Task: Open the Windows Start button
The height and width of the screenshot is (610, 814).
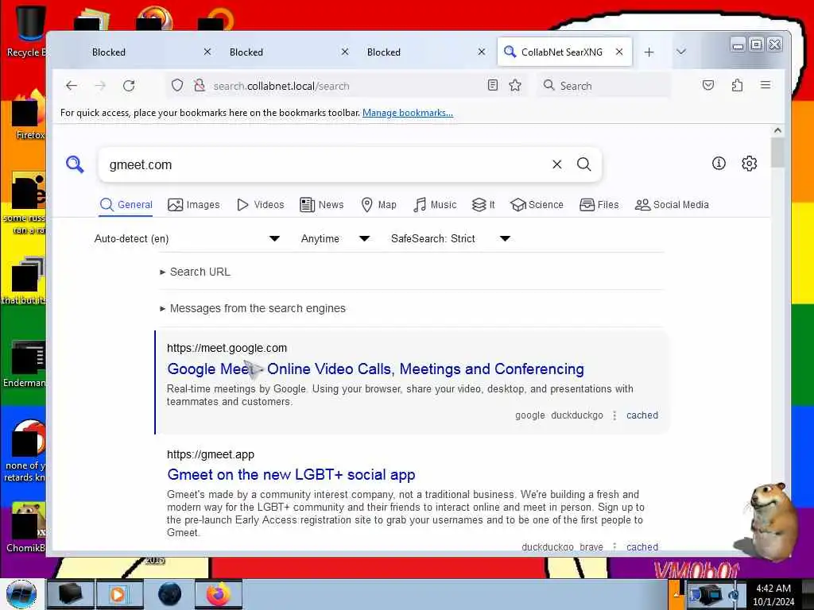Action: tap(21, 594)
